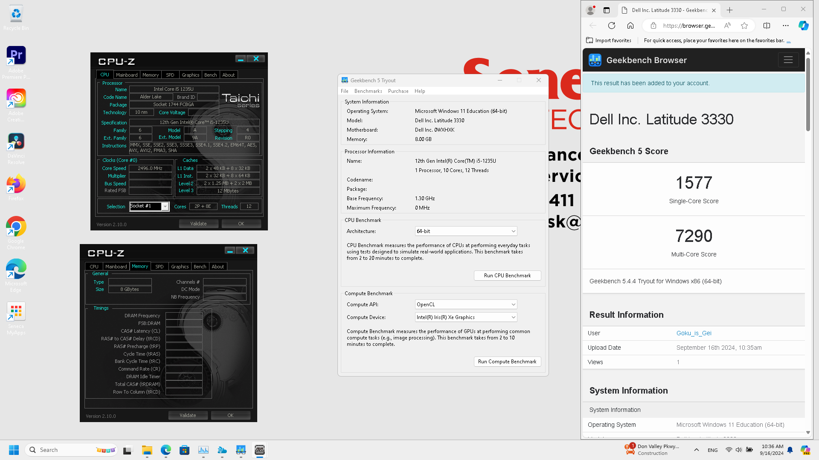Open the Help menu in Geekbench
Viewport: 819px width, 460px height.
click(x=420, y=91)
